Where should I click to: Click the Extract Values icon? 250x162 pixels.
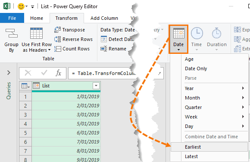[237, 49]
